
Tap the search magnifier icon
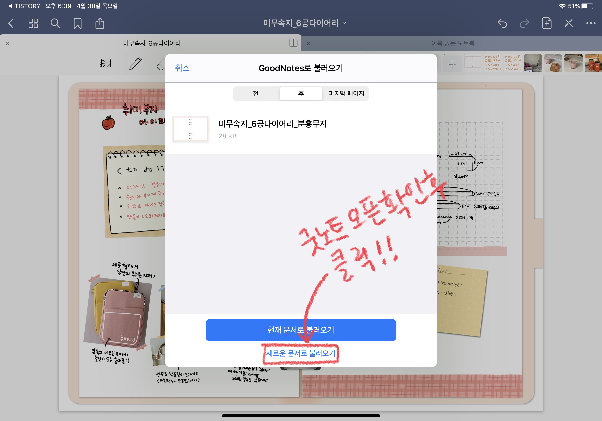coord(55,23)
